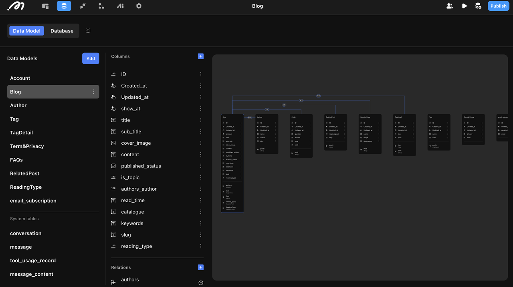This screenshot has width=513, height=287.
Task: Open documentation book icon beside Database tab
Action: 88,31
